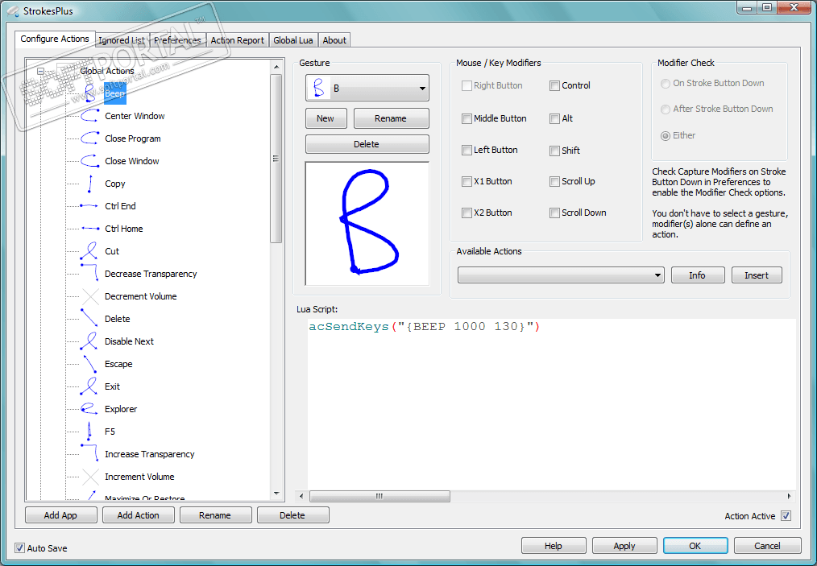The image size is (817, 566).
Task: Switch to the Preferences tab
Action: pos(177,40)
